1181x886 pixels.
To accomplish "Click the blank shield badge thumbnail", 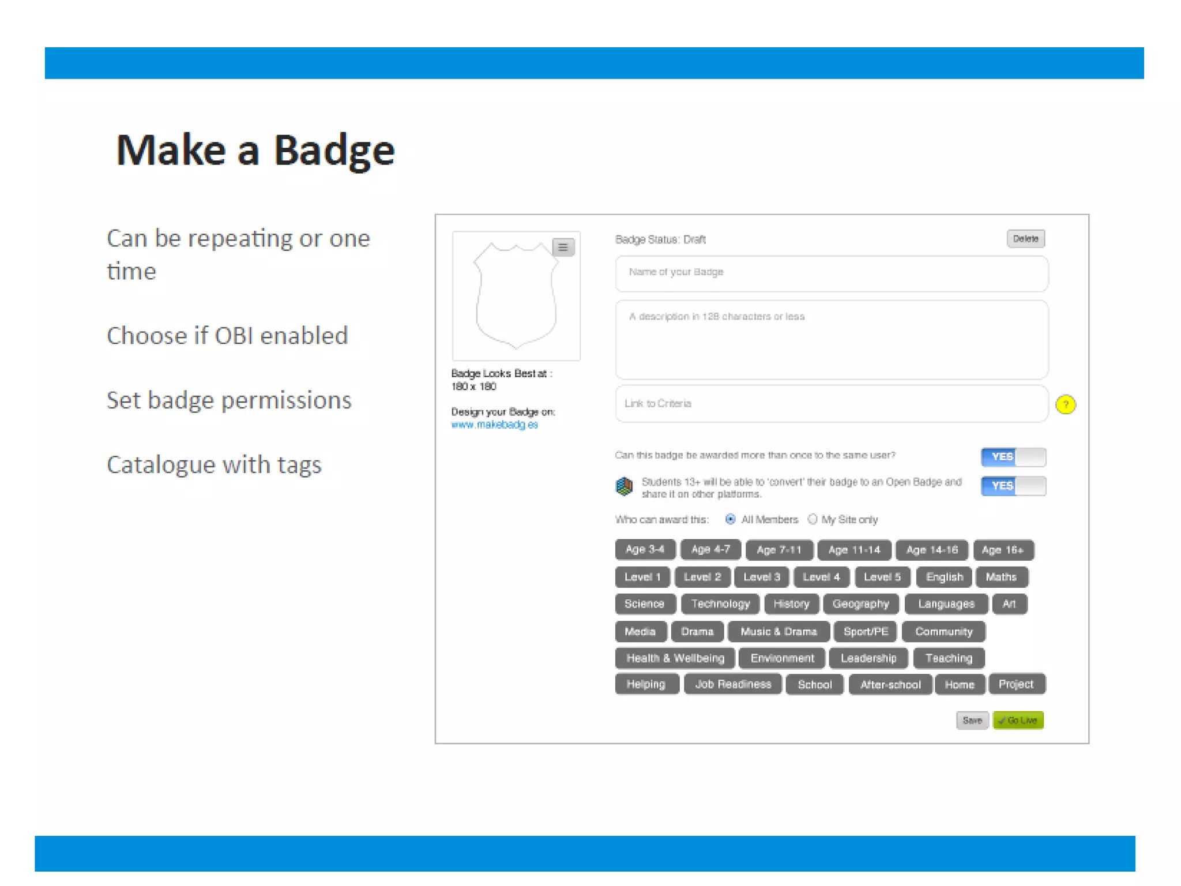I will 515,296.
